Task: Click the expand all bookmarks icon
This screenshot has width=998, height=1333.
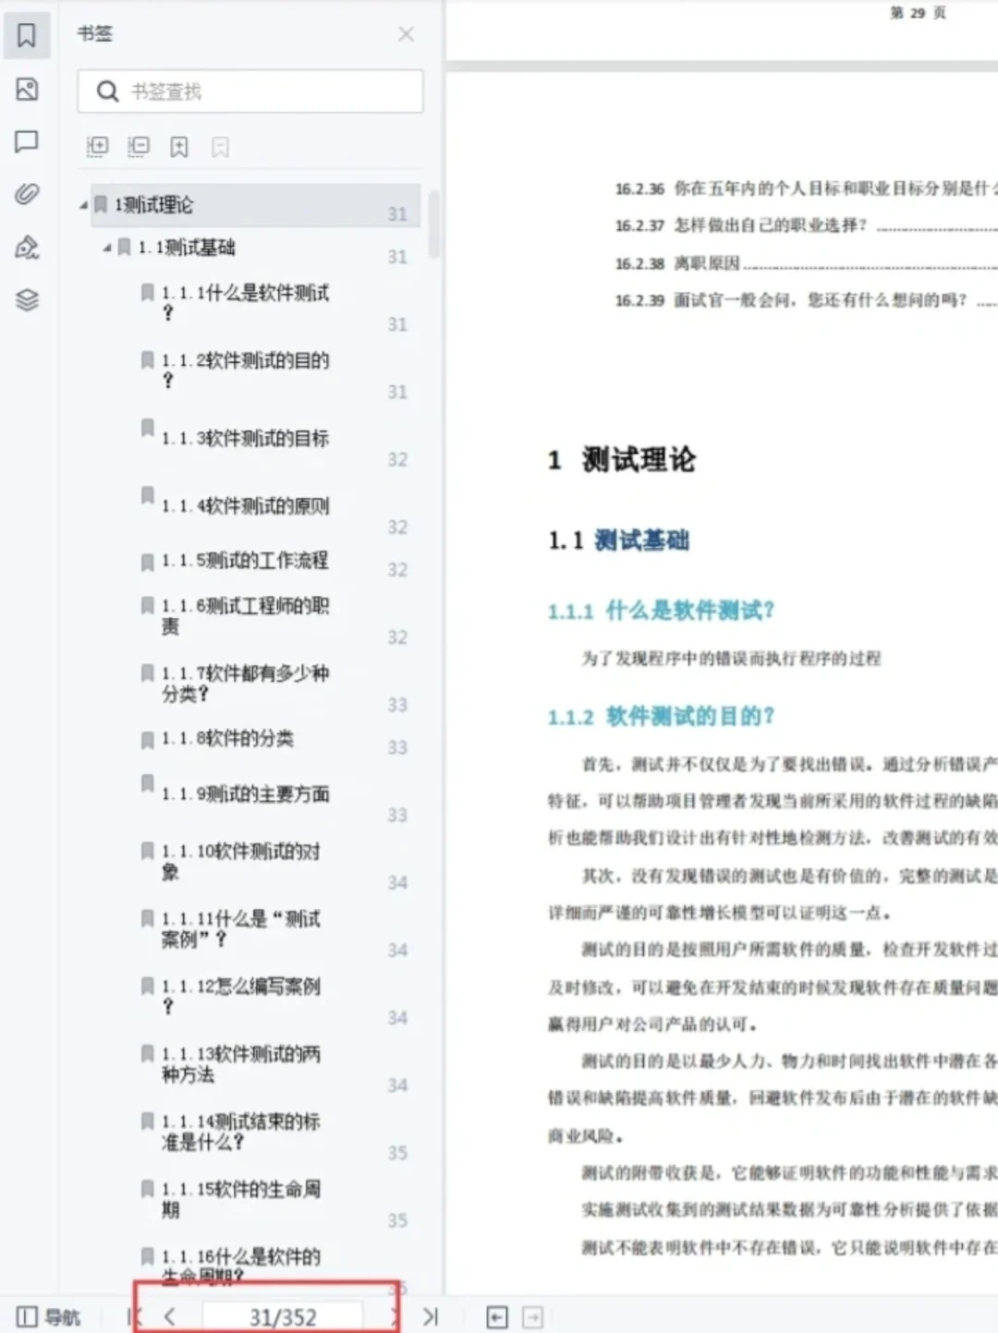Action: (96, 147)
